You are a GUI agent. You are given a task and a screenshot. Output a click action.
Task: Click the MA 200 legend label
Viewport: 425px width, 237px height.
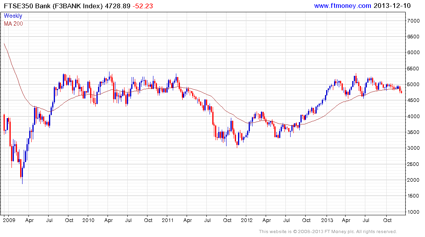tap(13, 24)
